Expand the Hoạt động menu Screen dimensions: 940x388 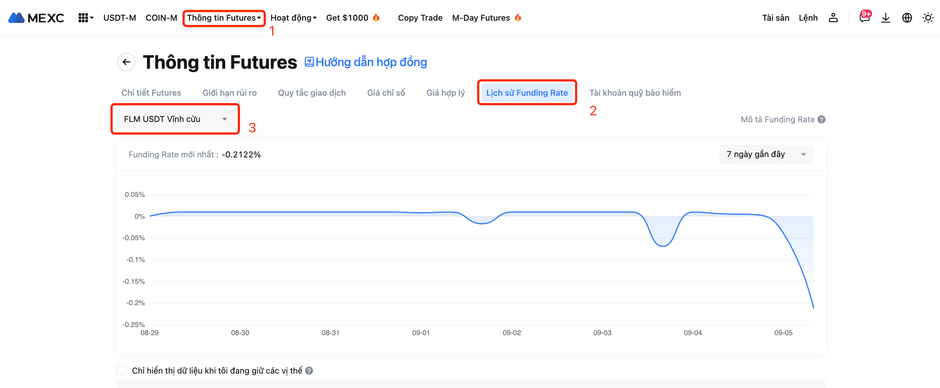(x=293, y=18)
